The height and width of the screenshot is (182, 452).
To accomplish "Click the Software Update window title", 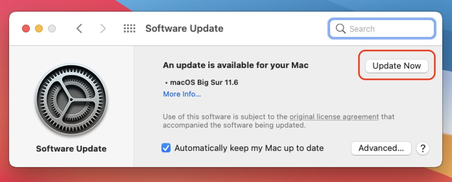I will click(x=184, y=28).
